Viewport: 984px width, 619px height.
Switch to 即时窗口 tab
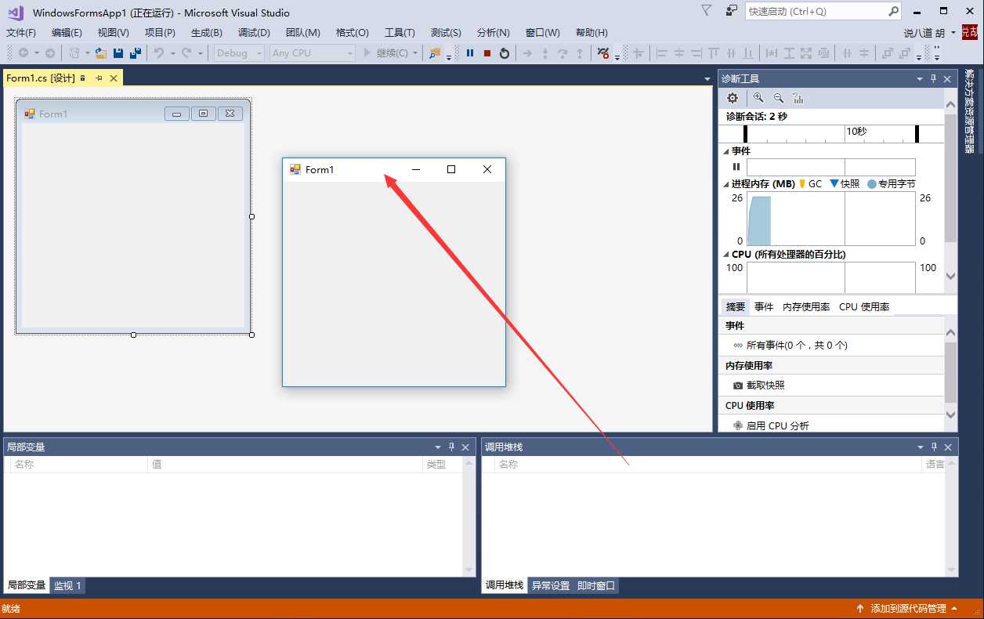tap(596, 585)
